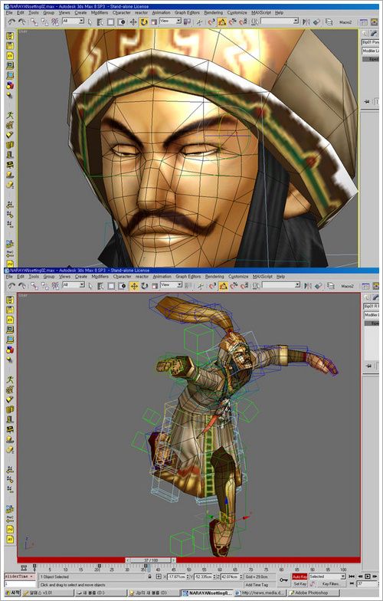Open the Key Filters dialog
Viewport: 383px width, 601px height.
(x=331, y=584)
